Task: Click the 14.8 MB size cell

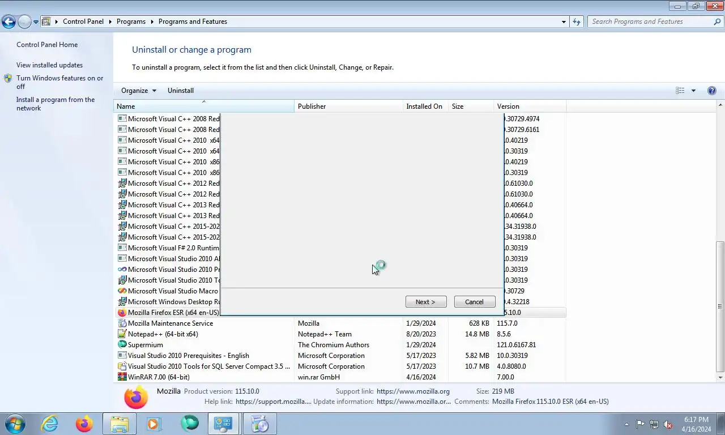Action: coord(477,334)
